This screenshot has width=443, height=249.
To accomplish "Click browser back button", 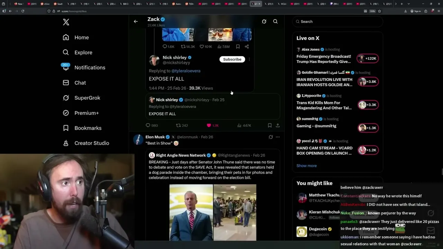I will (x=10, y=11).
